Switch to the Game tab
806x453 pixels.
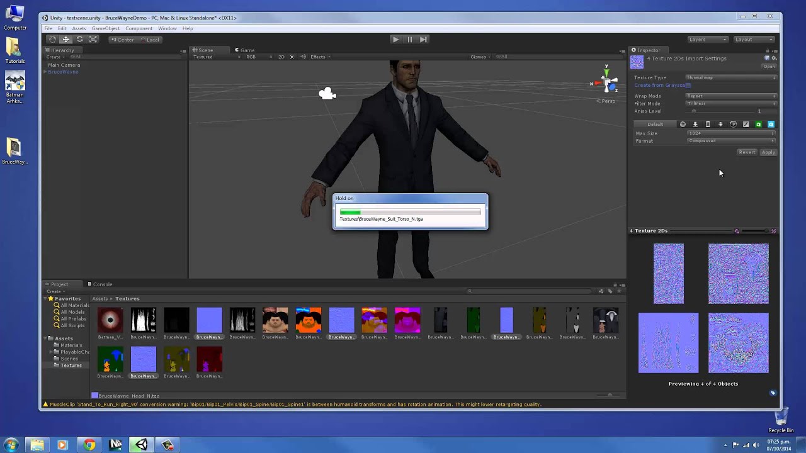click(x=244, y=50)
